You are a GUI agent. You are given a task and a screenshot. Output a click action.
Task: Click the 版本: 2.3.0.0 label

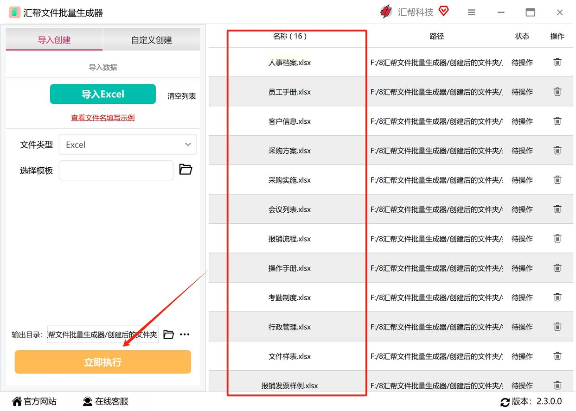[537, 401]
